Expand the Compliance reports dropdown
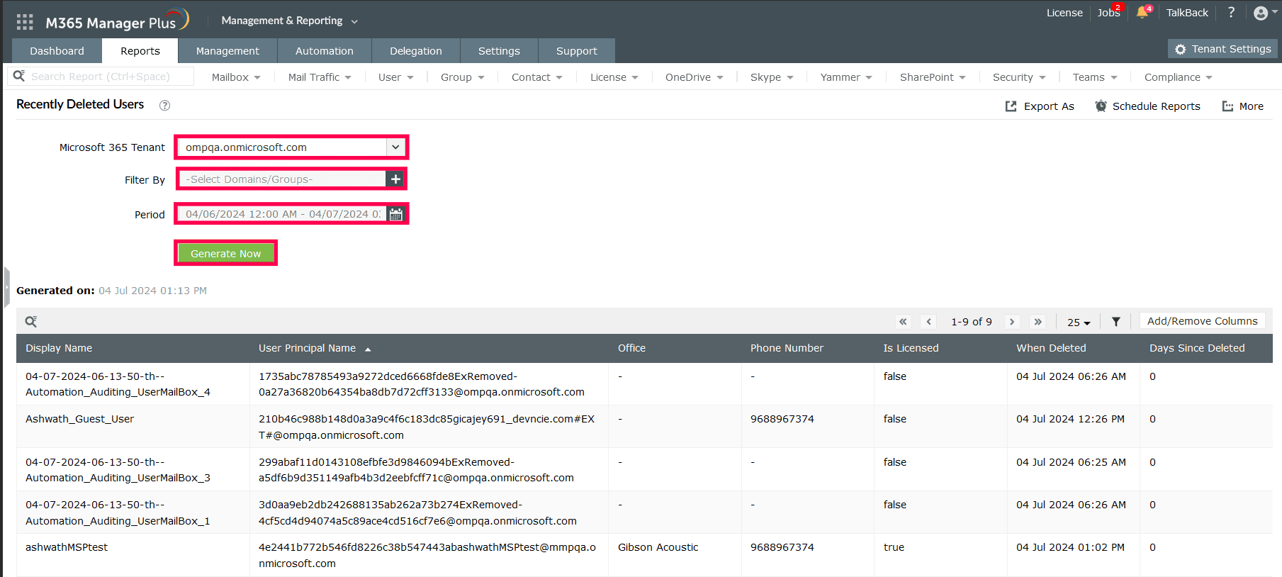The image size is (1282, 577). (x=1178, y=77)
